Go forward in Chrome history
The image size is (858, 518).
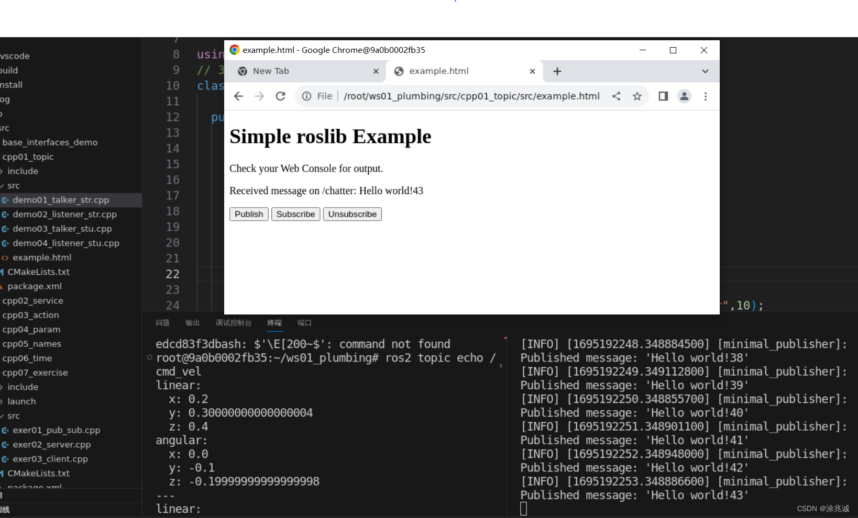point(259,96)
